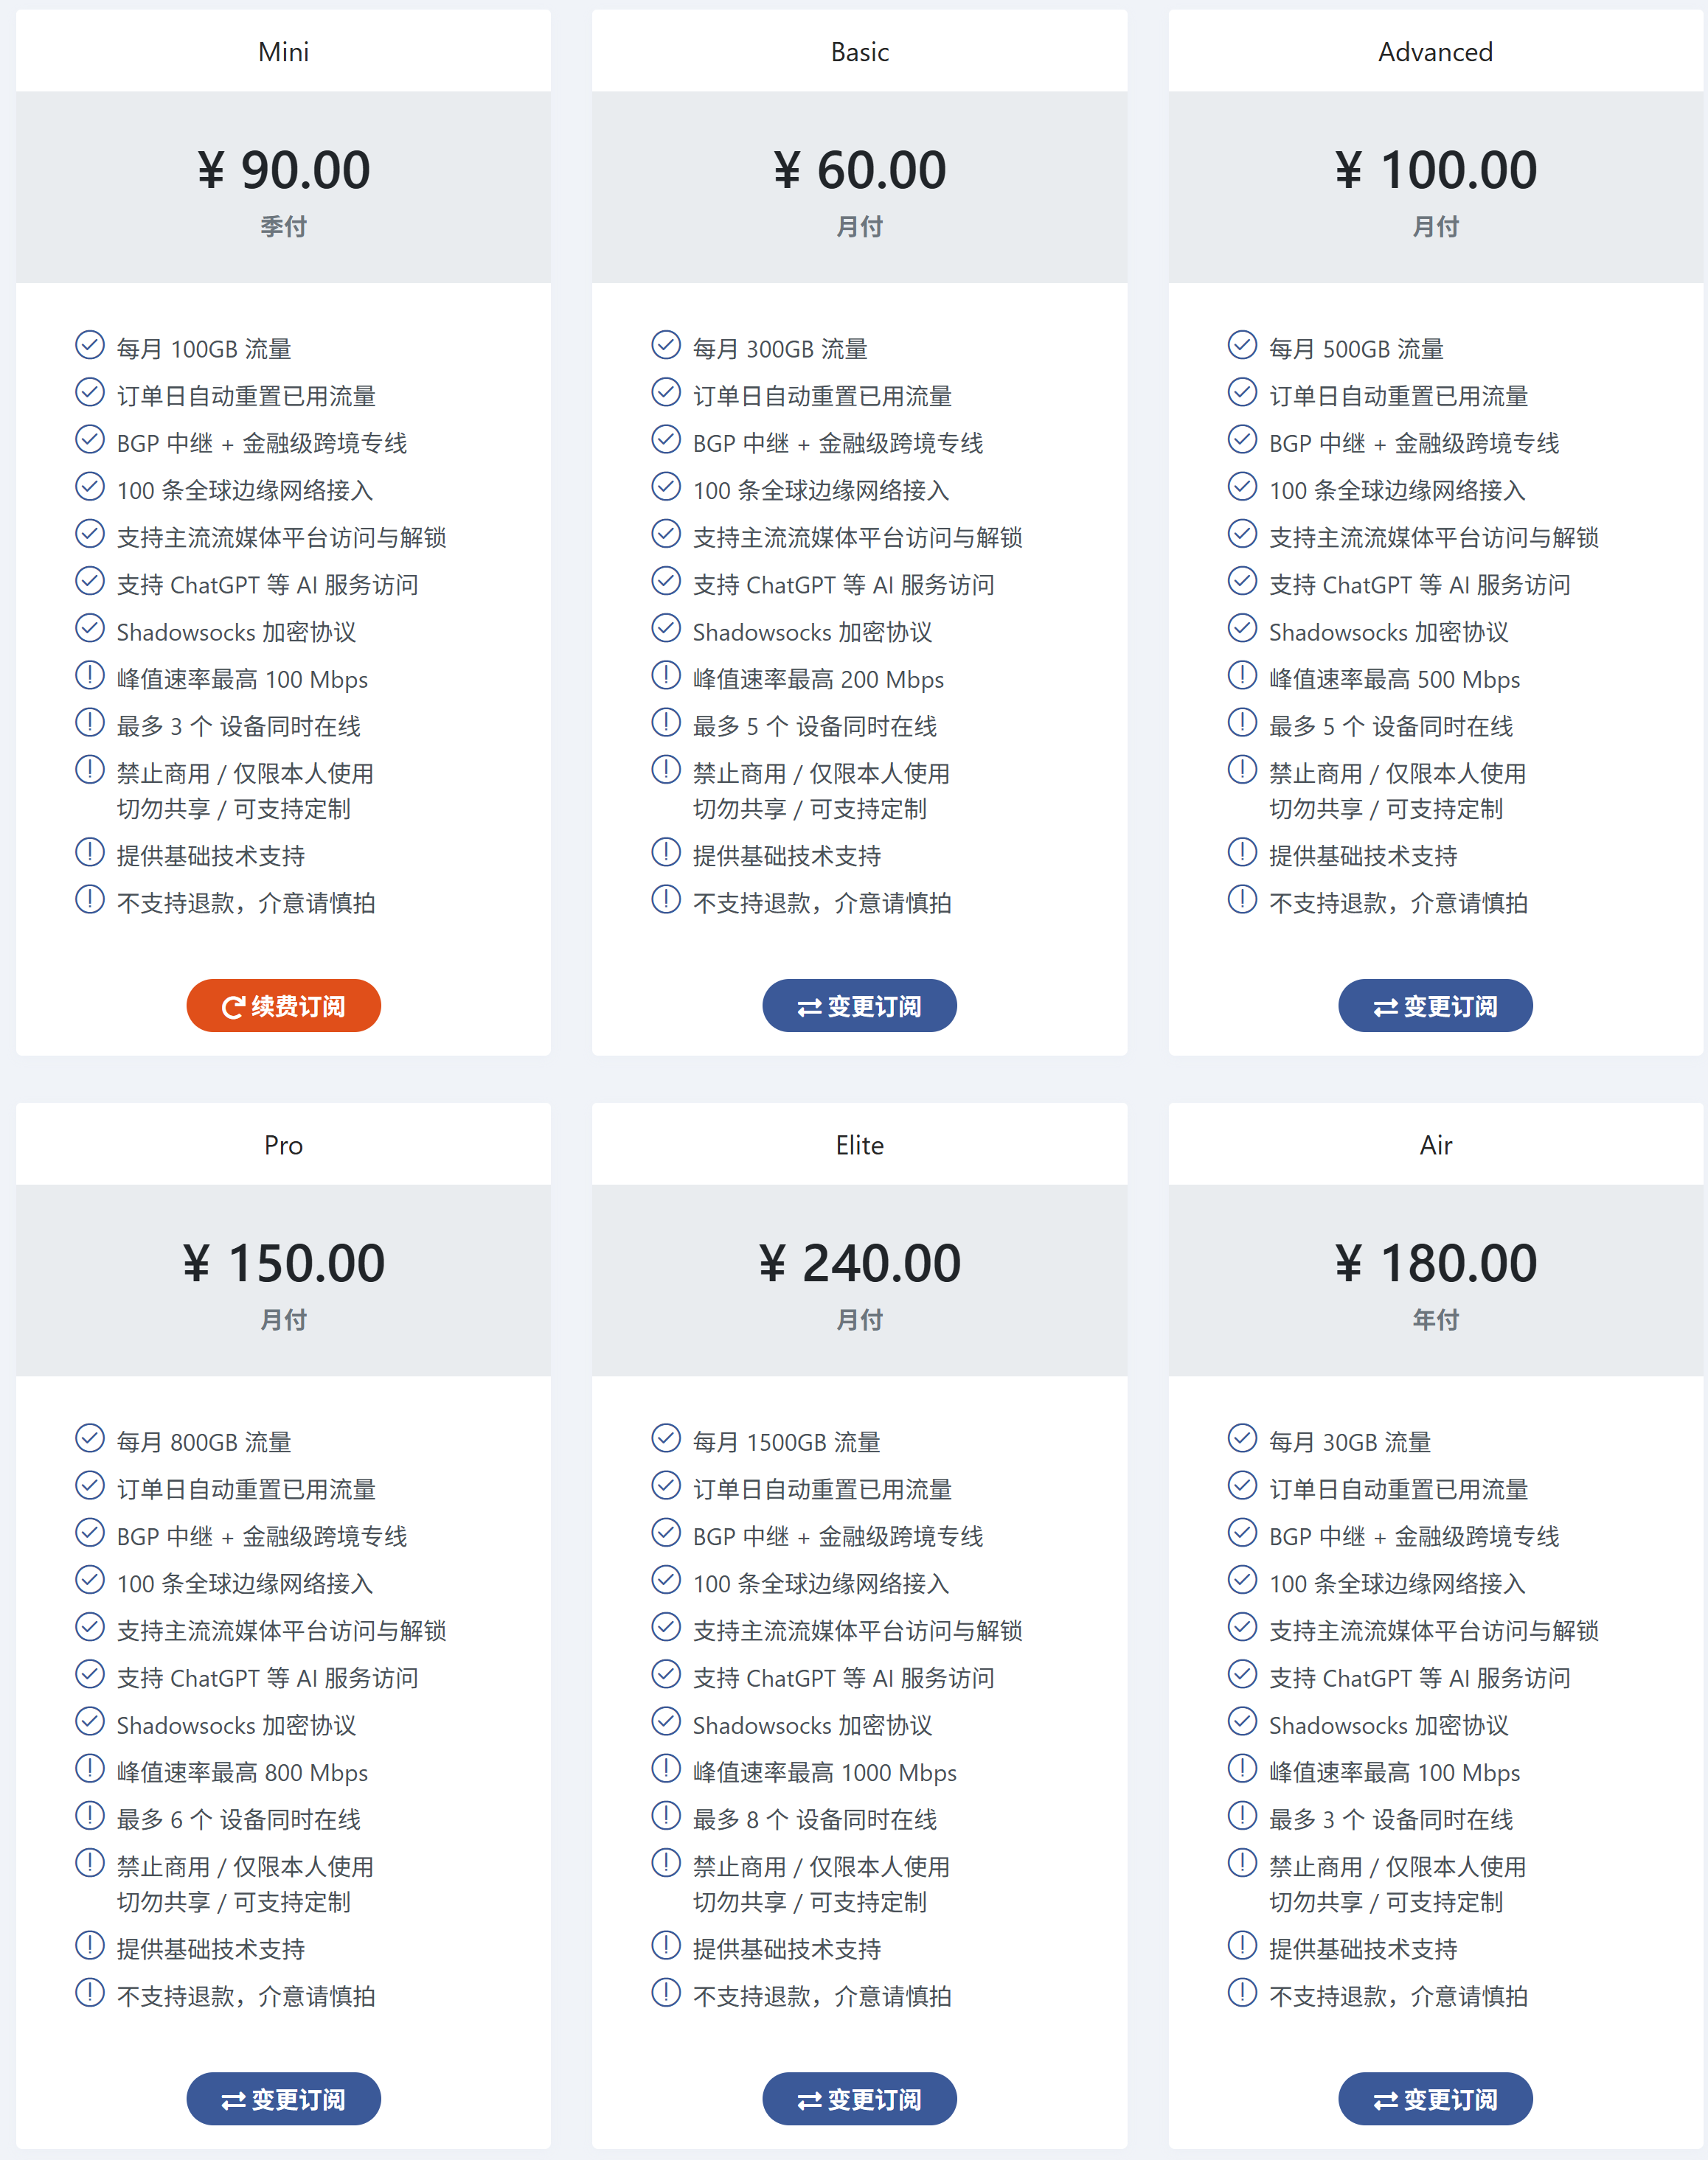
Task: Click 变更订阅 button under Pro plan
Action: pos(283,2099)
